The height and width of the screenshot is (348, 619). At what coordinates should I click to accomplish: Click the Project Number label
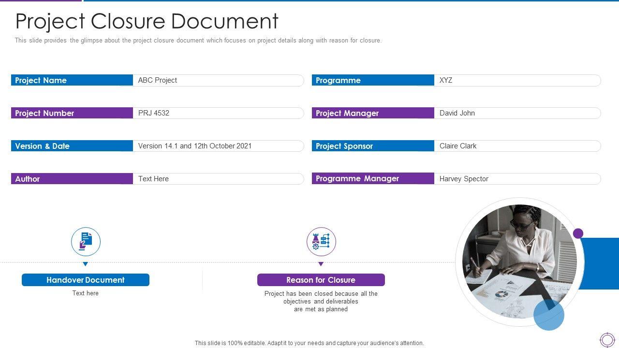click(x=72, y=113)
